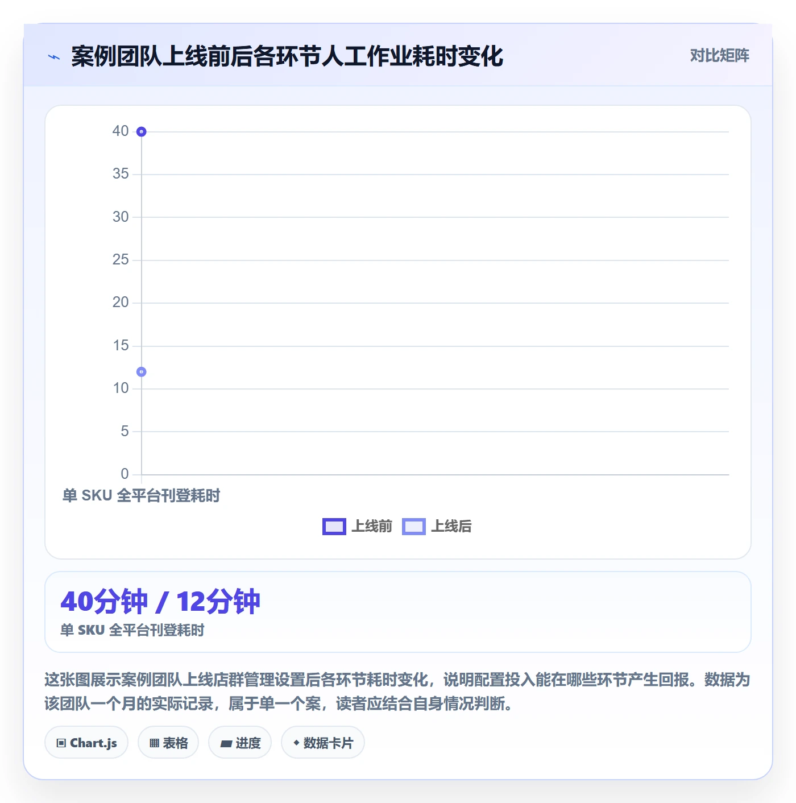The image size is (796, 803).
Task: Click the 对比矩阵 label in the header
Action: click(x=719, y=56)
